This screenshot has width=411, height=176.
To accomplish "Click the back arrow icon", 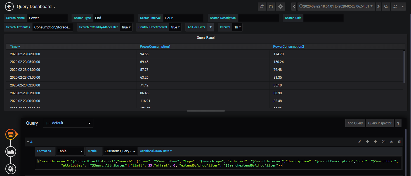I will click(9, 6).
